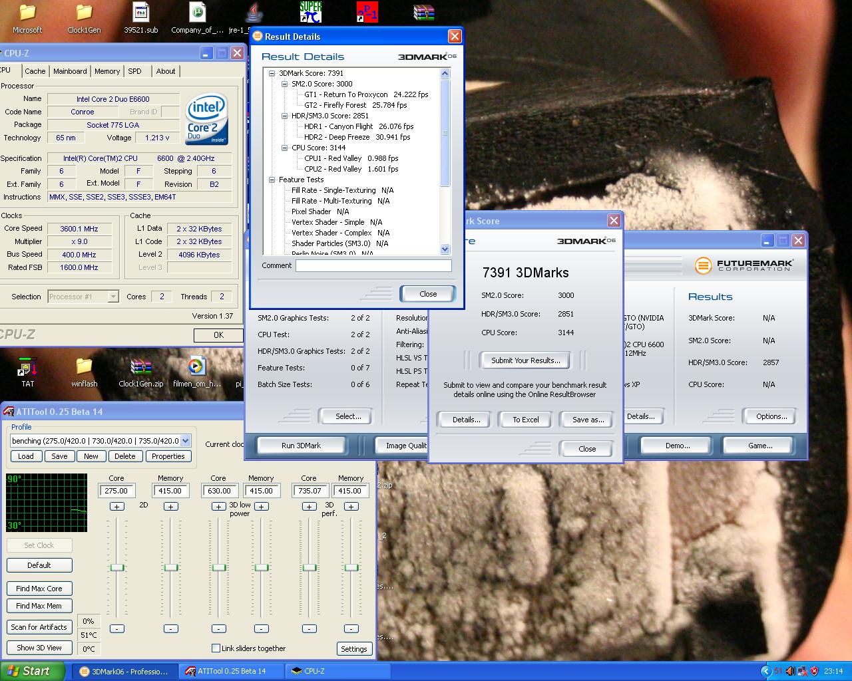Click Find Max Mem in ATITool
This screenshot has height=681, width=852.
click(x=39, y=606)
